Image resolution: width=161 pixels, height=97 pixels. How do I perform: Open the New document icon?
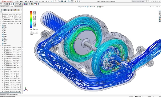coord(56,1)
